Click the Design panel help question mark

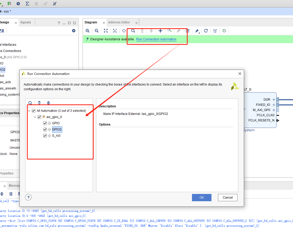(59, 23)
